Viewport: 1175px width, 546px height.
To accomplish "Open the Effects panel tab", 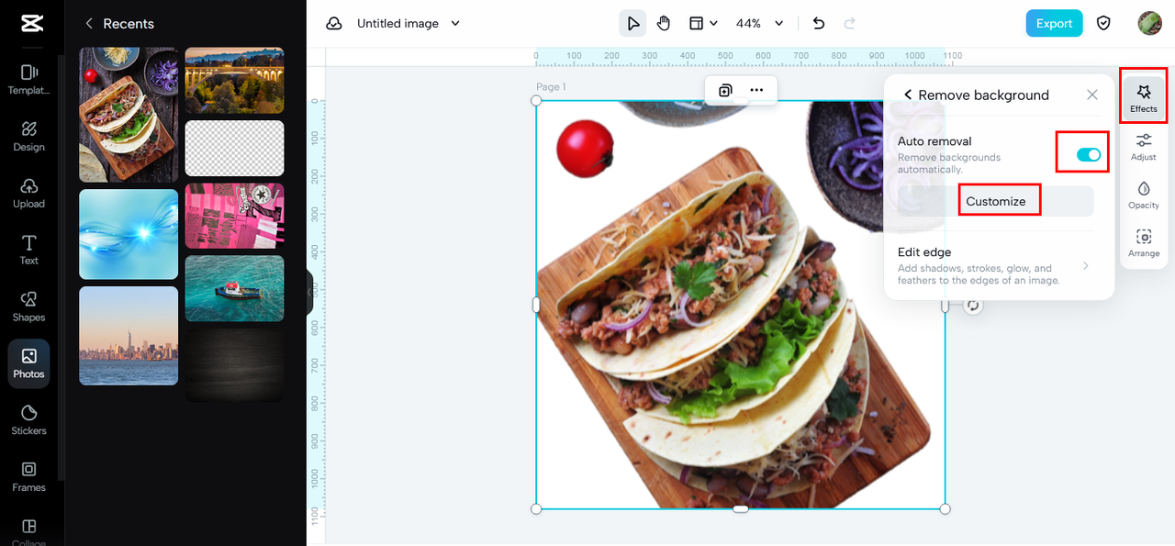I will [x=1144, y=96].
